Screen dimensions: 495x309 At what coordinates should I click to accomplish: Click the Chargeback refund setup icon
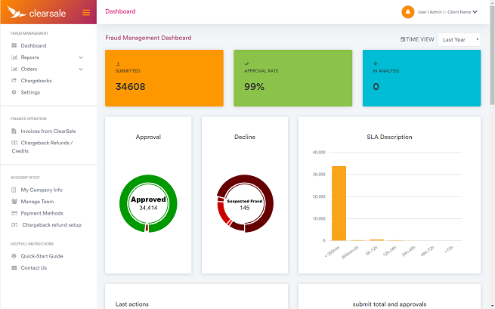pyautogui.click(x=14, y=224)
